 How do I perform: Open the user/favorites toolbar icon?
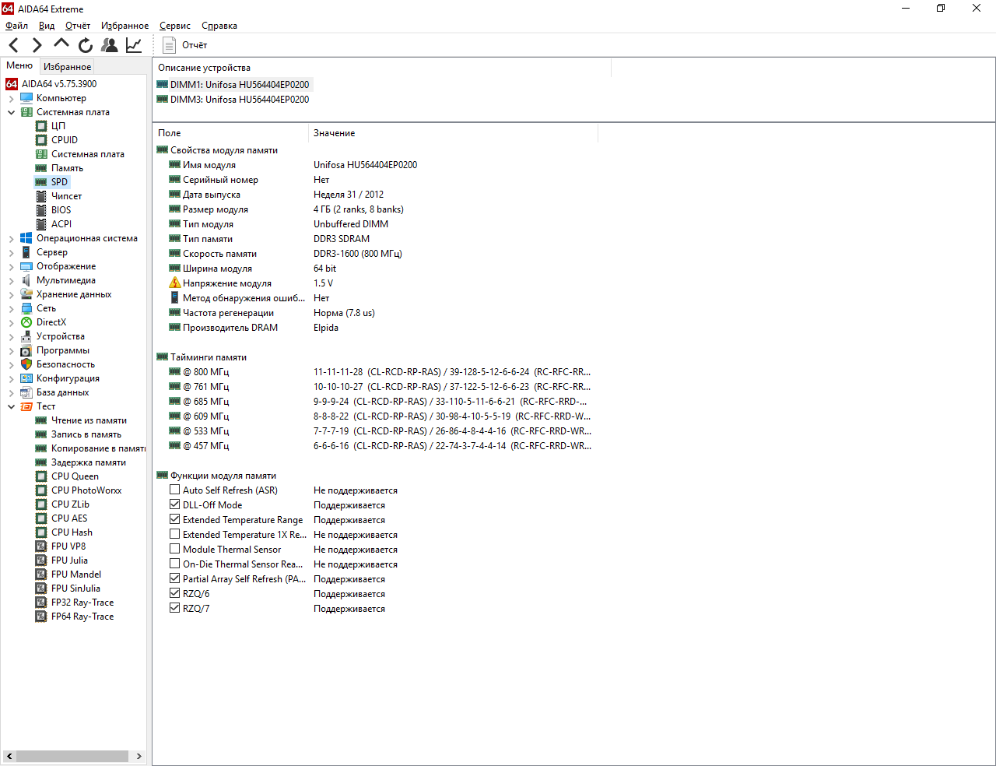tap(110, 45)
